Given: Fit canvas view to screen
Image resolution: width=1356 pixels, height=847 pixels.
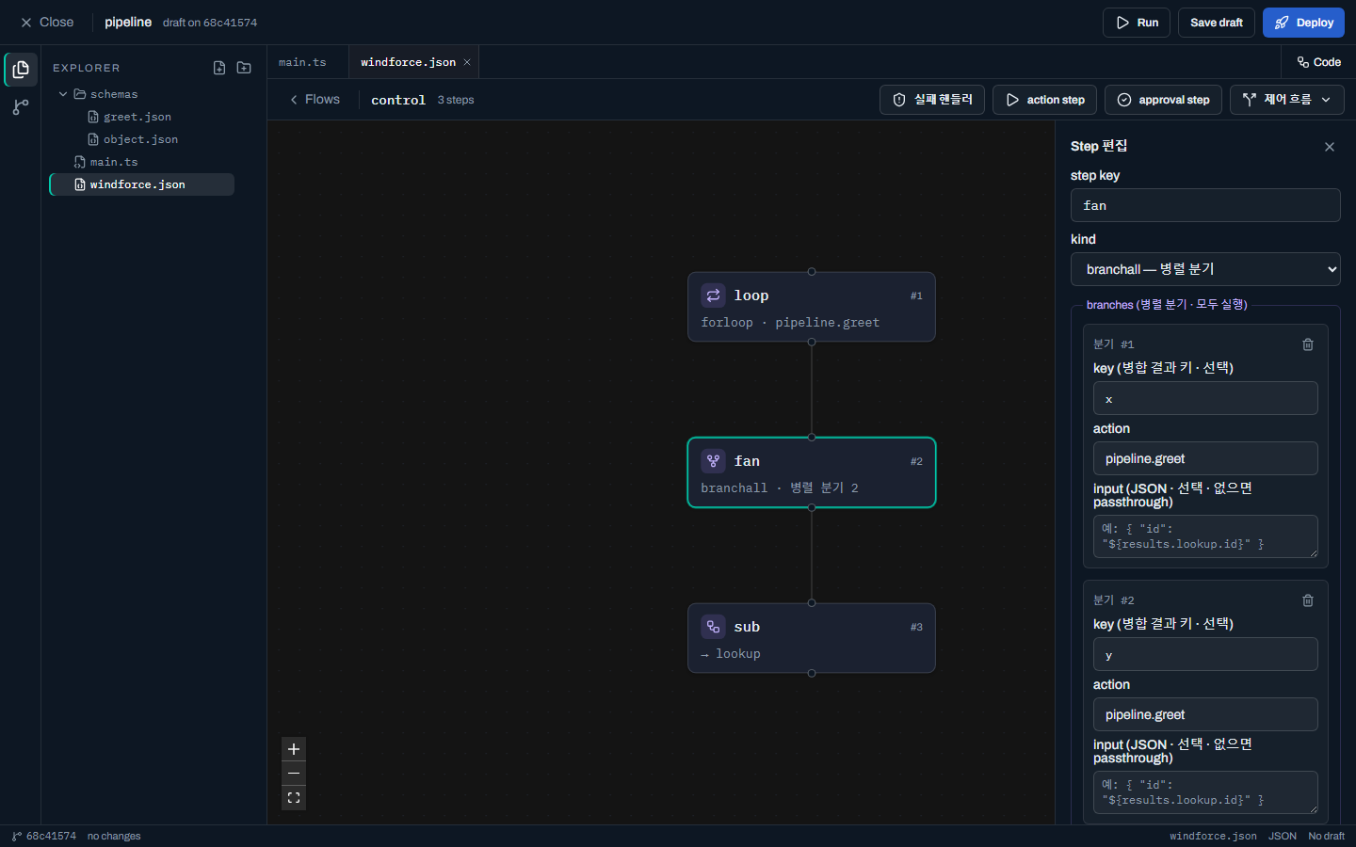Looking at the screenshot, I should click(x=294, y=798).
